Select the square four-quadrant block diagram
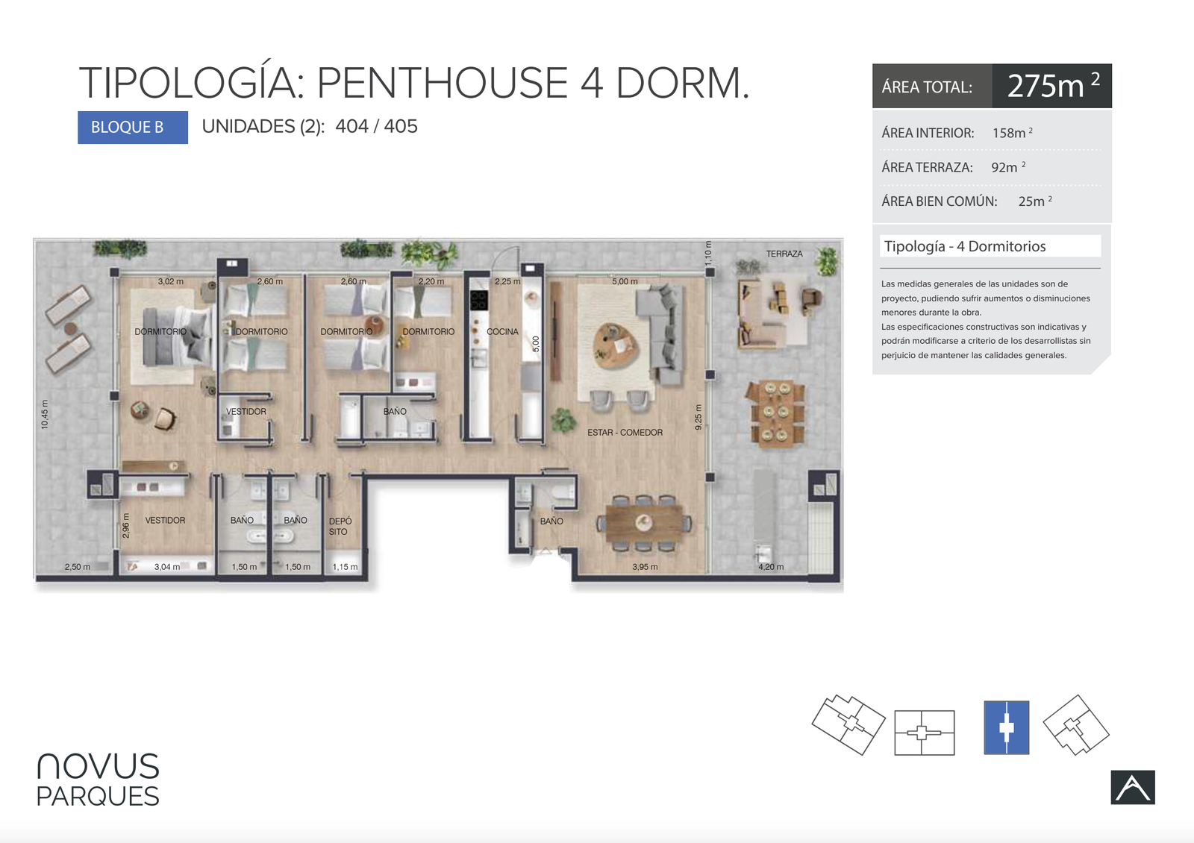The height and width of the screenshot is (843, 1194). (x=924, y=733)
